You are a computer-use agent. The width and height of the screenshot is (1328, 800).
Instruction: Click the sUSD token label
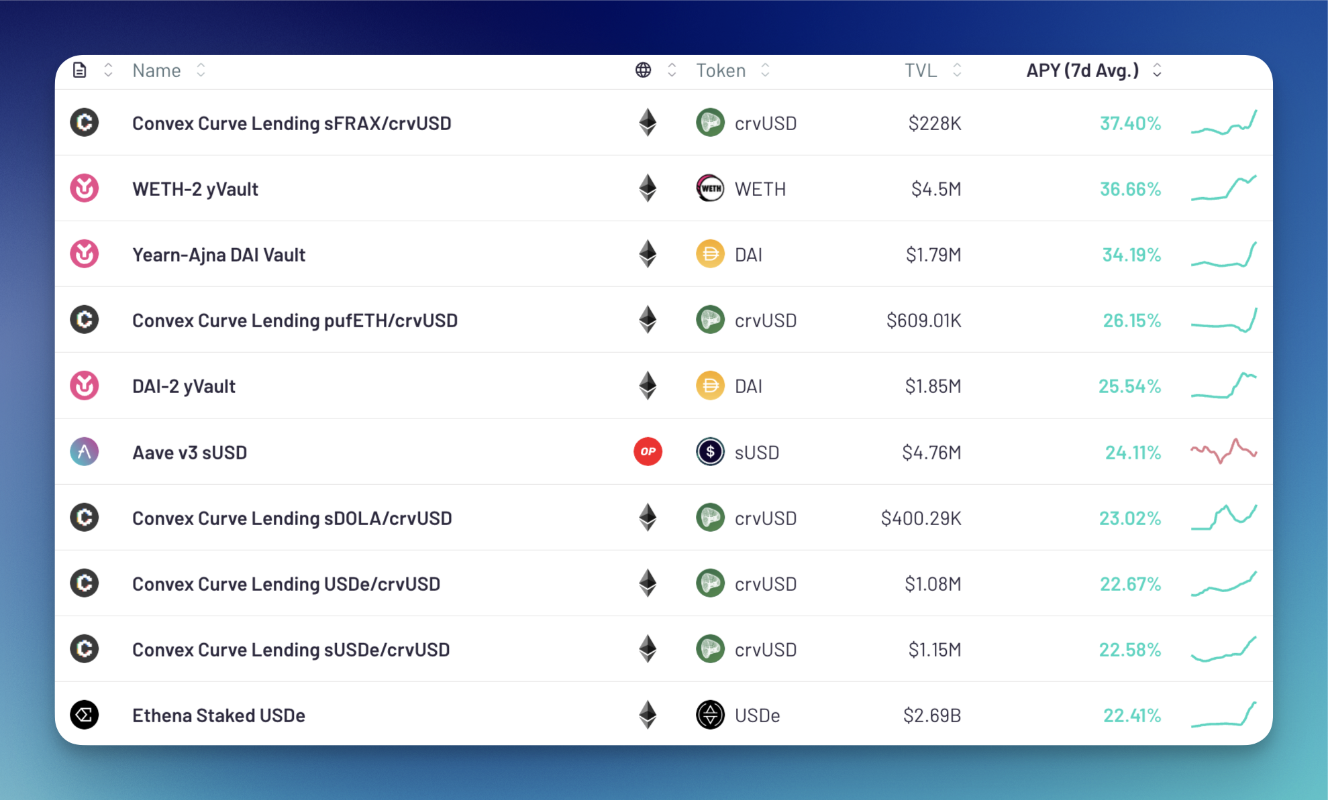coord(757,453)
